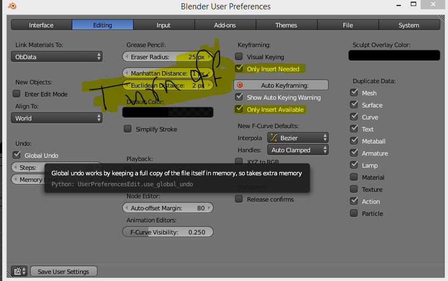Toggle the Surface duplicate data checkbox
Screen dimensions: 448x281
354,105
